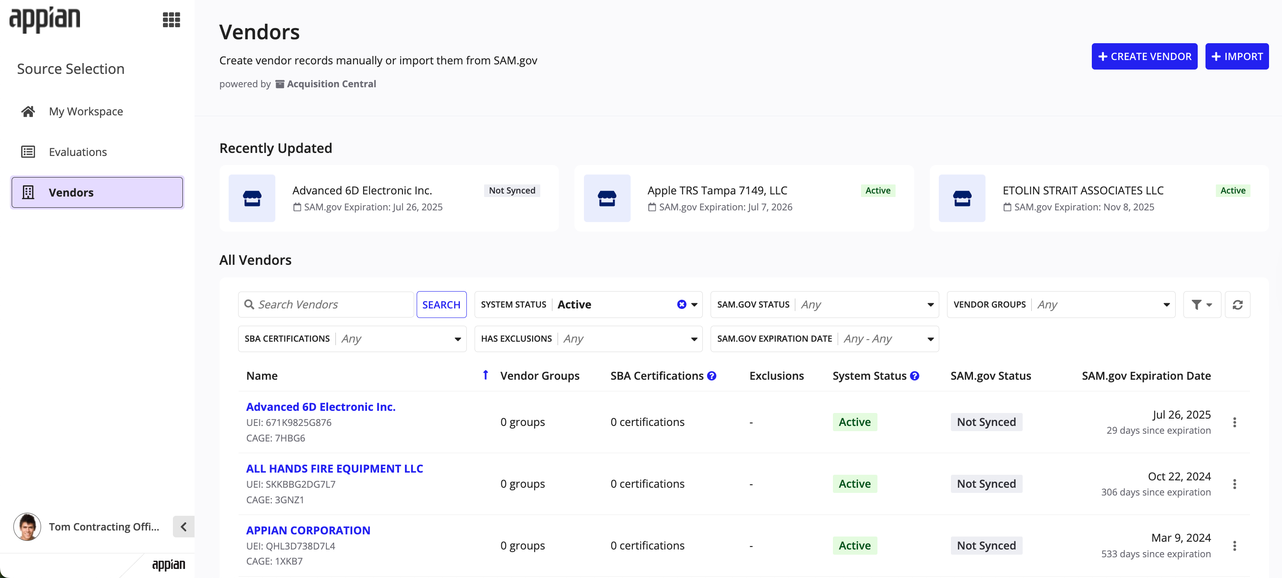Image resolution: width=1282 pixels, height=578 pixels.
Task: Click Active status in ALL HANDS FIRE row
Action: tap(855, 483)
